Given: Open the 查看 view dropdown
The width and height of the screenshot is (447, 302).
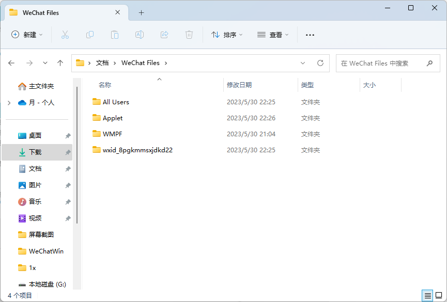Looking at the screenshot, I should (x=273, y=35).
